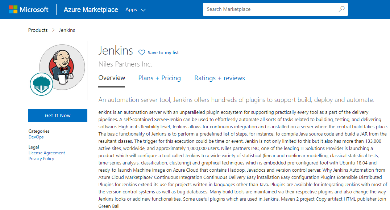Click the Jenkins butler logo image
390x210 pixels.
point(62,66)
